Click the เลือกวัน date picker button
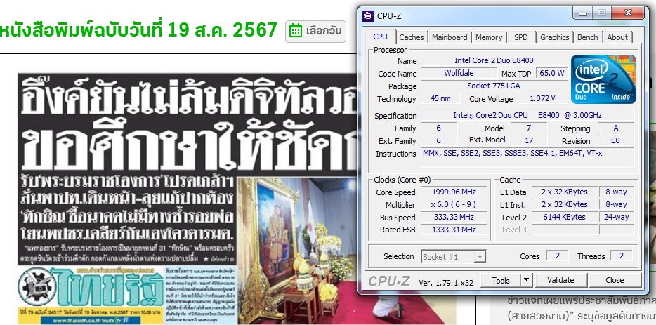 (315, 31)
